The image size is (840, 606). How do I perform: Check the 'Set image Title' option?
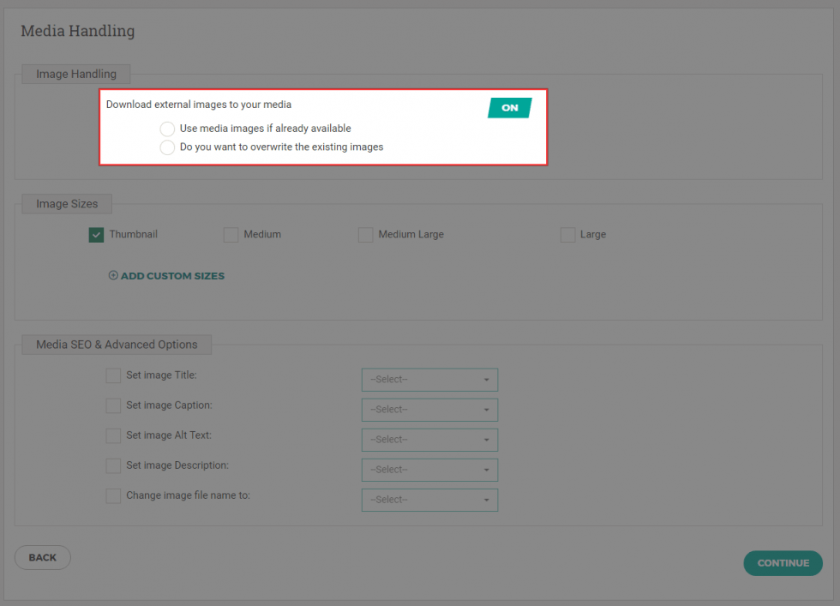(x=112, y=375)
